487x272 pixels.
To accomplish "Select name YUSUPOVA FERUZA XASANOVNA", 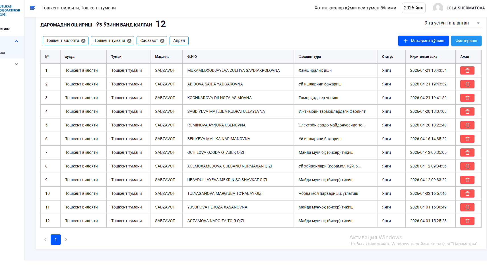I will [217, 207].
